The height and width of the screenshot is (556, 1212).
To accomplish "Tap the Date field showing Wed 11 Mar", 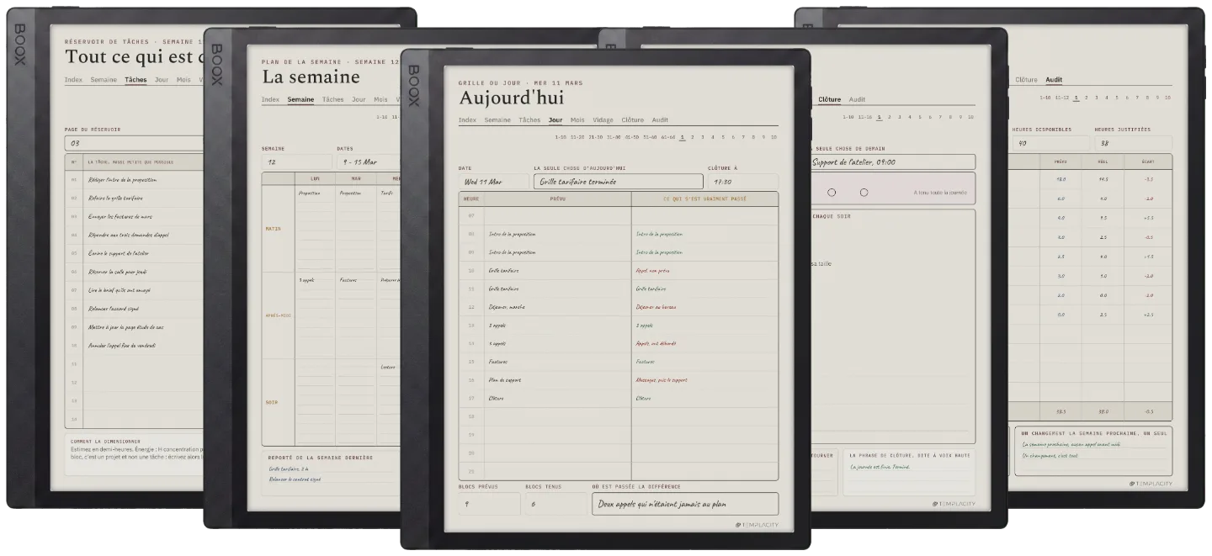I will click(493, 182).
